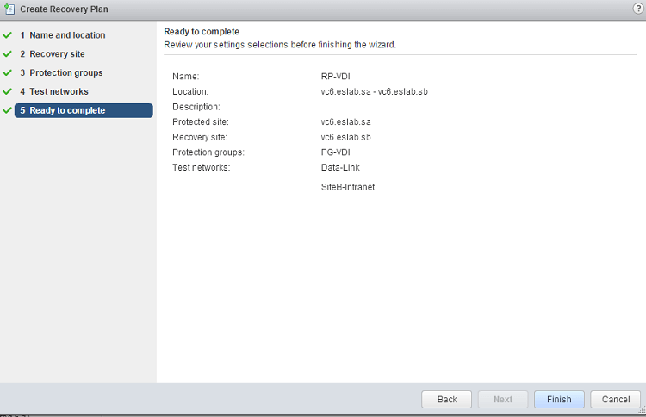Click the green checkmark beside Name and location
Viewport: 646px width, 417px height.
coord(8,35)
